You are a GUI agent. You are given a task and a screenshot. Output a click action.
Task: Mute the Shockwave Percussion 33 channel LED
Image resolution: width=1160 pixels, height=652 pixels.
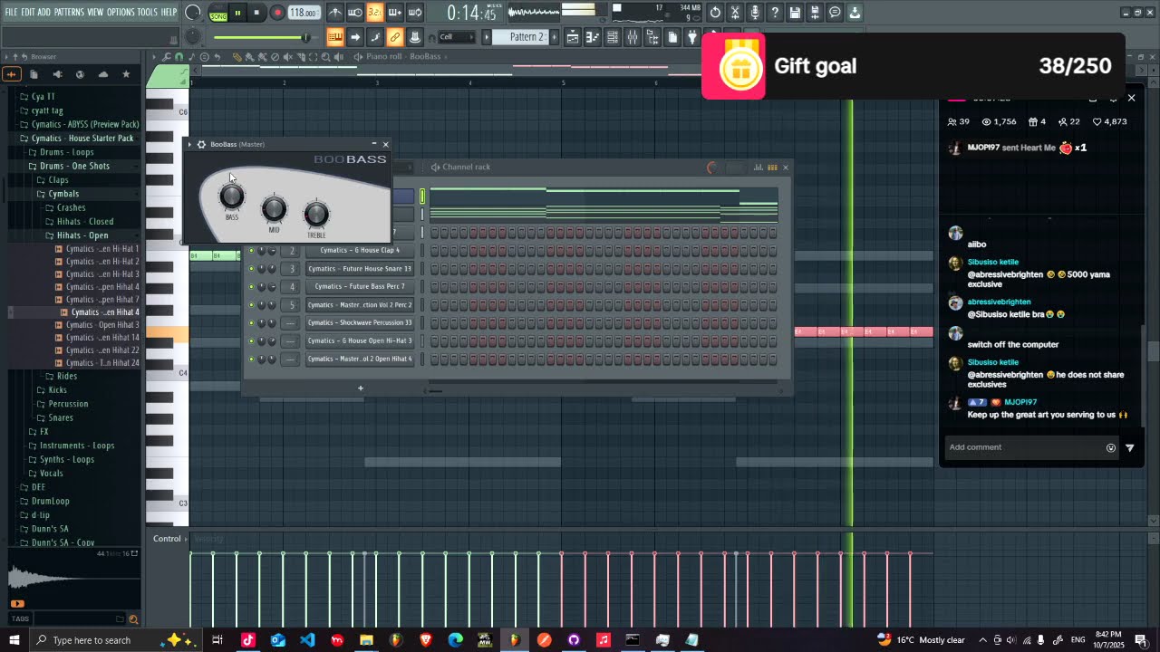click(x=251, y=323)
